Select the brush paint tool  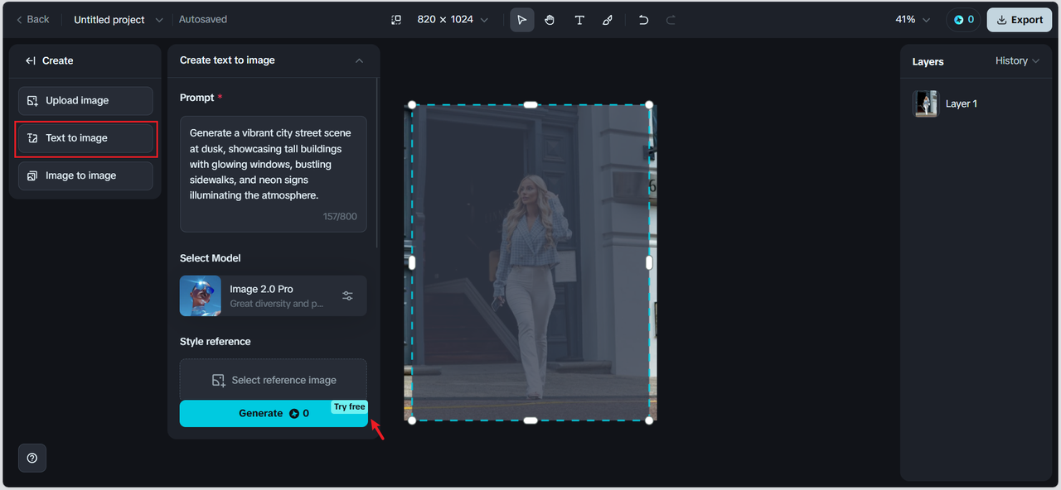608,20
